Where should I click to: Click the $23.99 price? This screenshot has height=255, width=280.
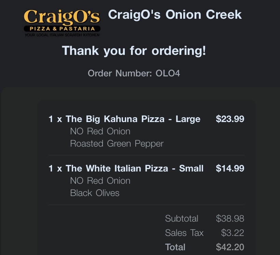point(230,119)
